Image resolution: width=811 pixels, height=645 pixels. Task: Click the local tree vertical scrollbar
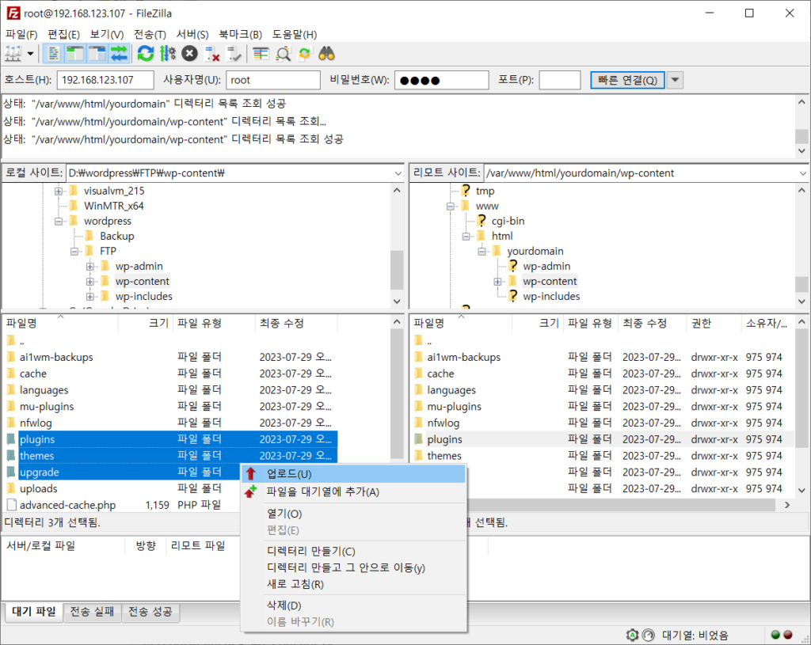(x=397, y=245)
